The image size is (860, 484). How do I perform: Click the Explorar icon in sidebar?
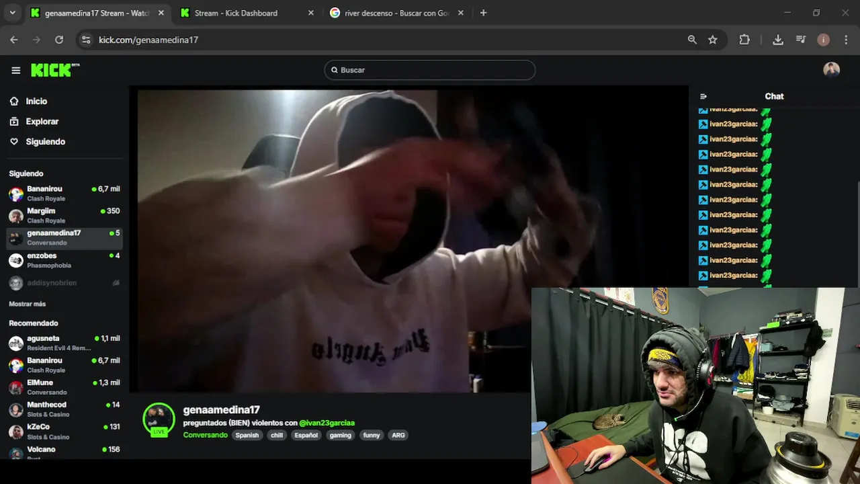pos(14,122)
